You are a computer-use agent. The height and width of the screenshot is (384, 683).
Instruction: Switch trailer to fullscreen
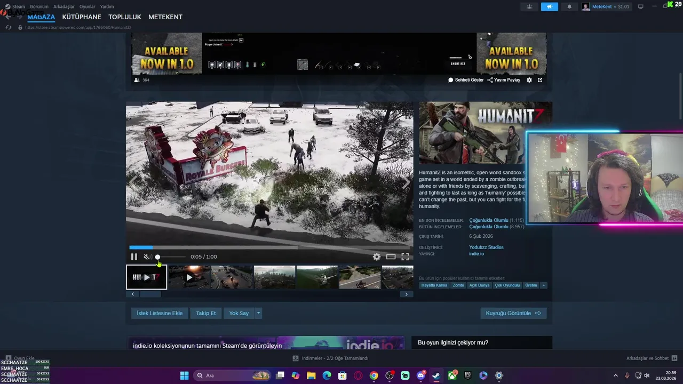[405, 257]
